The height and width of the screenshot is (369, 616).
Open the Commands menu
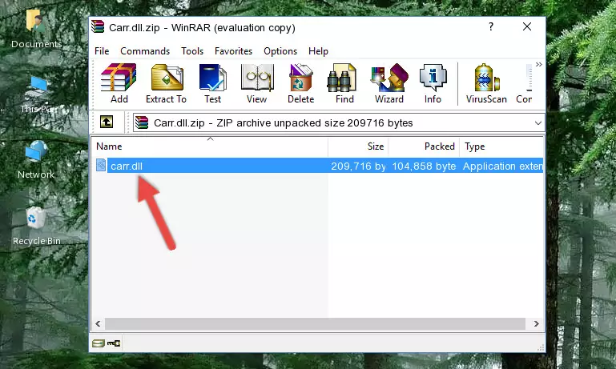click(145, 51)
